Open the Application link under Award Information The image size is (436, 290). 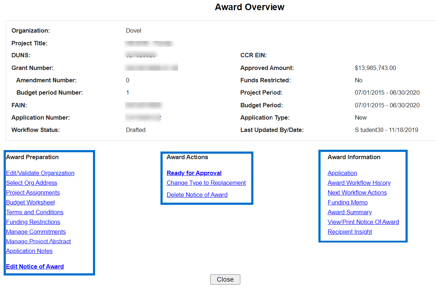342,173
